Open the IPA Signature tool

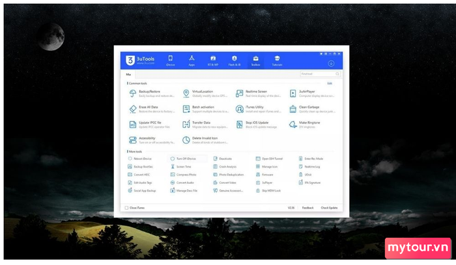click(x=309, y=183)
